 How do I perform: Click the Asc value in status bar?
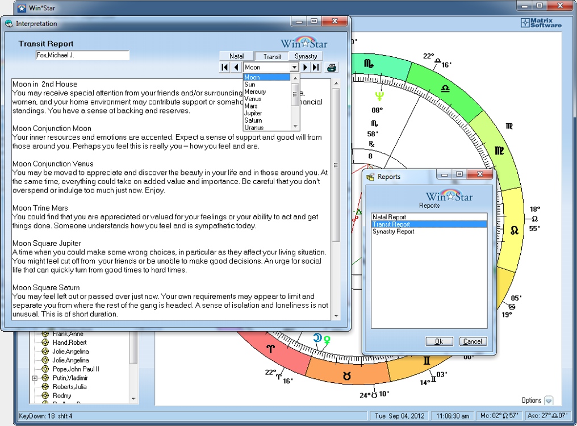(x=547, y=416)
